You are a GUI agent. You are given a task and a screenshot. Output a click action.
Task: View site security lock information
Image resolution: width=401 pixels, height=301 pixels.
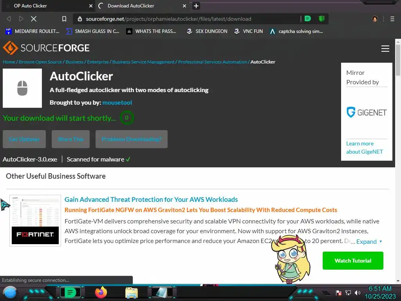click(x=80, y=19)
